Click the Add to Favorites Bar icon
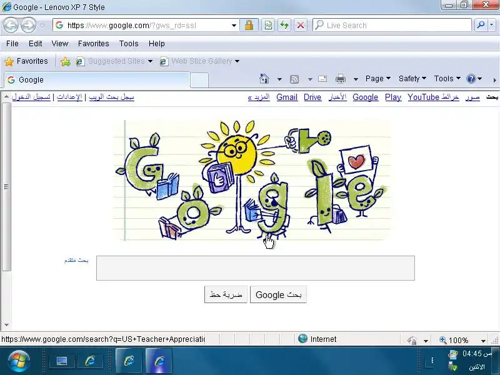This screenshot has width=500, height=375. [66, 61]
